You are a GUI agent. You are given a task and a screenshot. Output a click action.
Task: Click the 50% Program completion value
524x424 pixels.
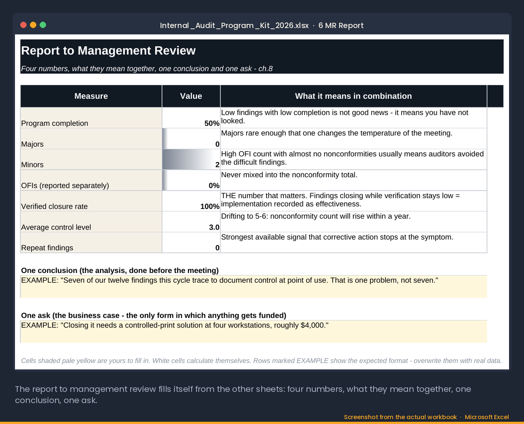191,118
